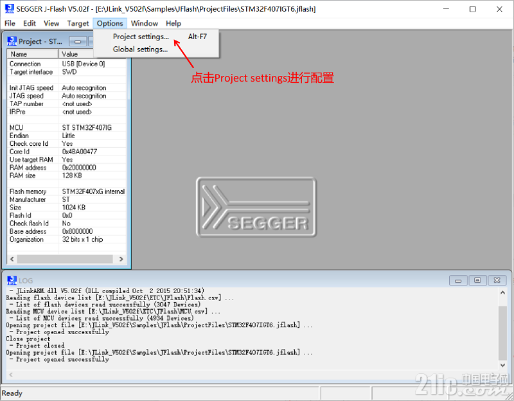This screenshot has height=401, width=514.
Task: Choose Global settings... menu entry
Action: point(156,49)
